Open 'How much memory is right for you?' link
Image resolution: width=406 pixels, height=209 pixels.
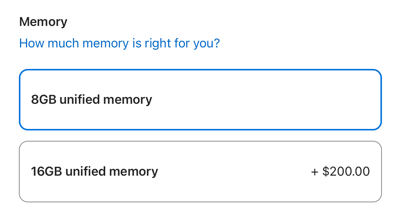(119, 43)
